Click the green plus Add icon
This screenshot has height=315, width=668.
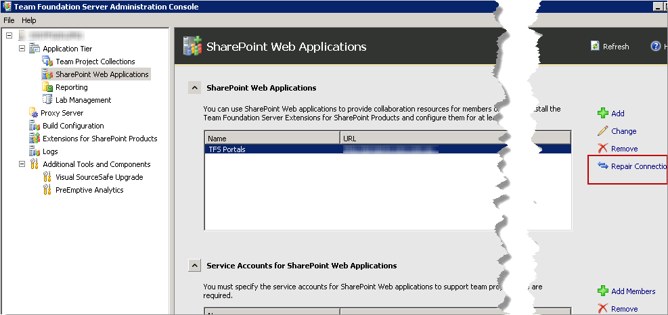point(602,114)
